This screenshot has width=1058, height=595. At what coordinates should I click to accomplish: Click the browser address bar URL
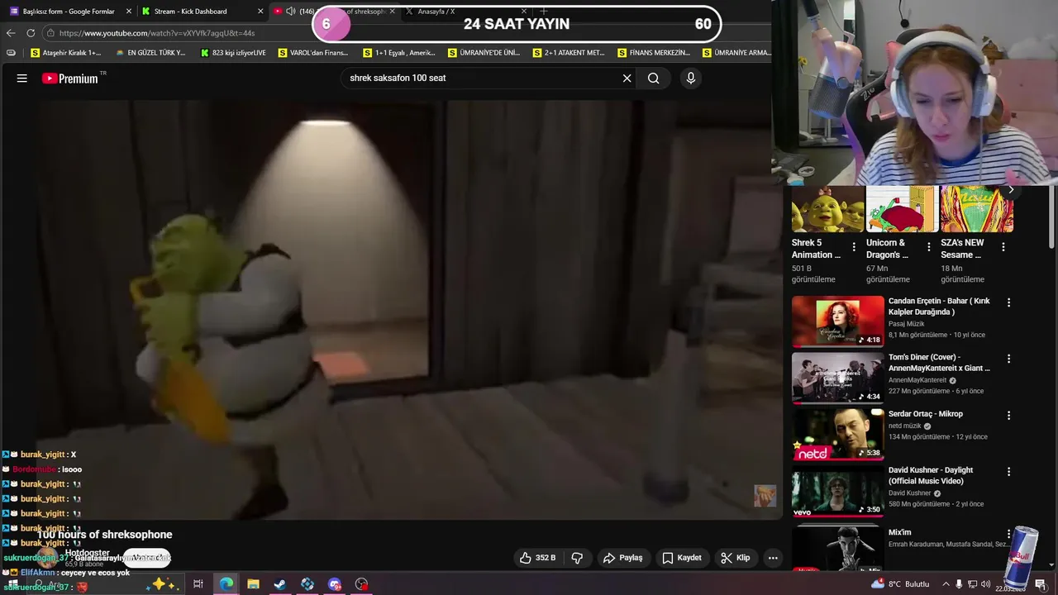click(157, 33)
